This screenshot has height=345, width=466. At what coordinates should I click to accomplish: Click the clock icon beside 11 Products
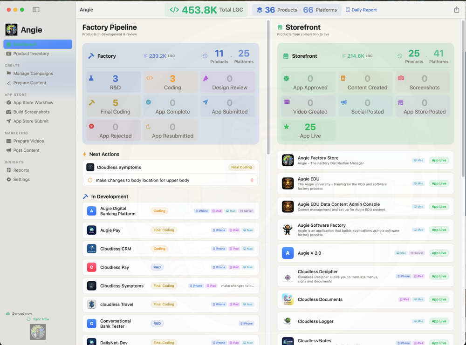205,56
